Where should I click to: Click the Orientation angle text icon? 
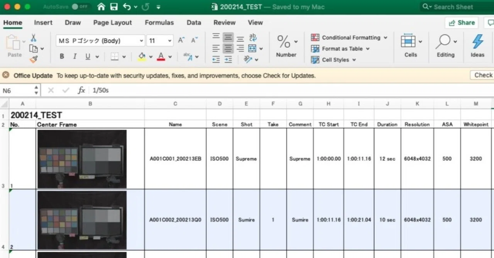click(x=248, y=59)
